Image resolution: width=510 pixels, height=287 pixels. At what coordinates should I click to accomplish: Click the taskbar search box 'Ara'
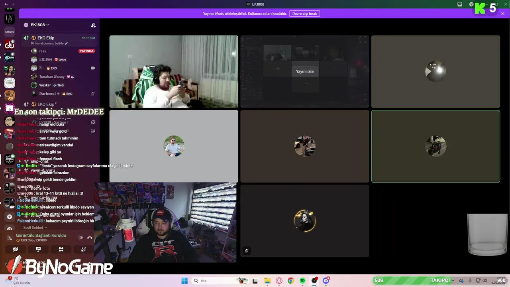[220, 281]
